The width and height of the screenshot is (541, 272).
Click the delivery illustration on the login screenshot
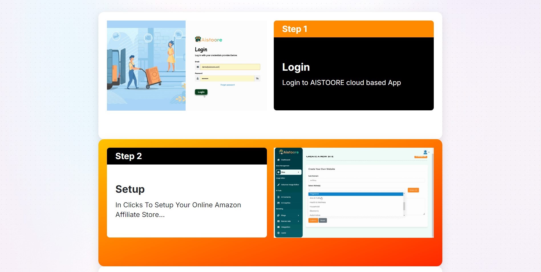point(146,66)
